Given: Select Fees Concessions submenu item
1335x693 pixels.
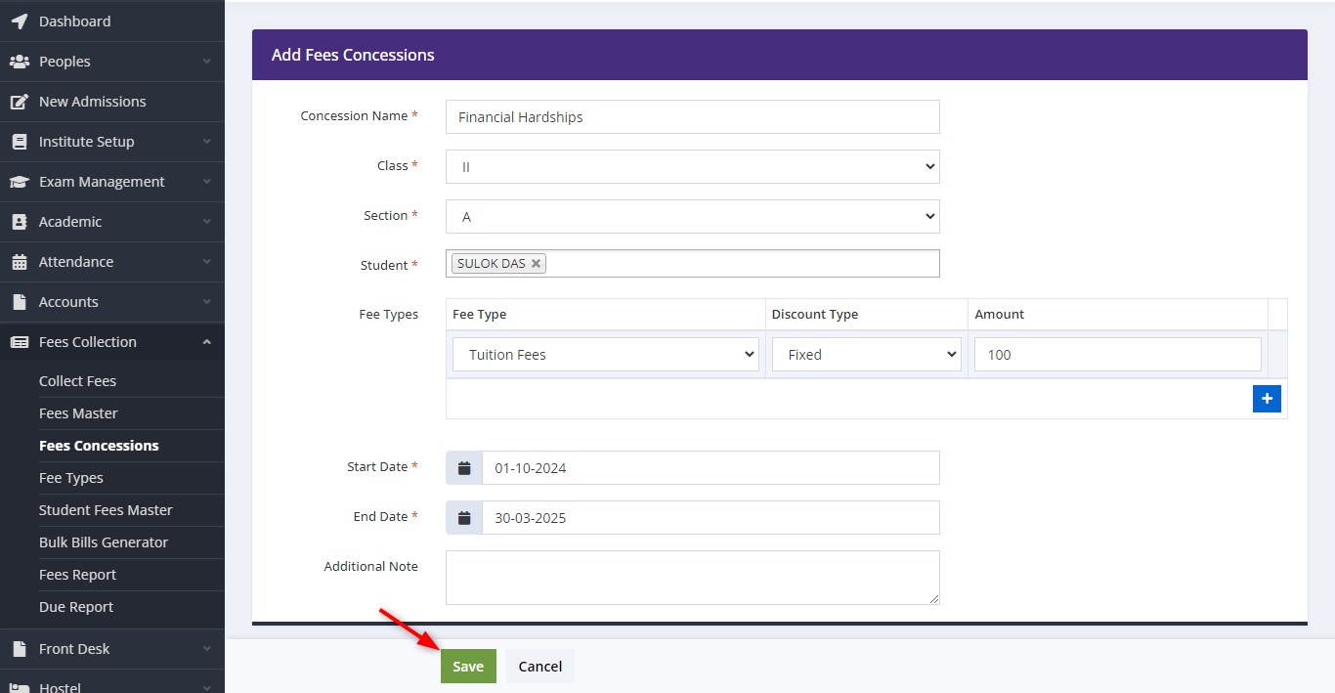Looking at the screenshot, I should 99,446.
